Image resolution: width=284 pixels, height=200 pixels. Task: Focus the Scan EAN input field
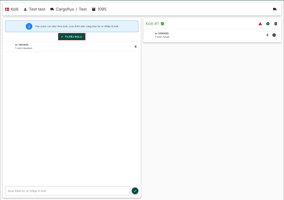pos(68,191)
